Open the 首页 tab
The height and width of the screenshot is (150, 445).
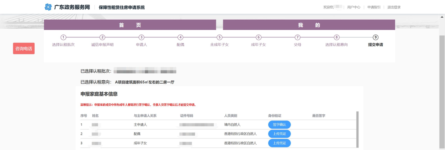(130, 25)
